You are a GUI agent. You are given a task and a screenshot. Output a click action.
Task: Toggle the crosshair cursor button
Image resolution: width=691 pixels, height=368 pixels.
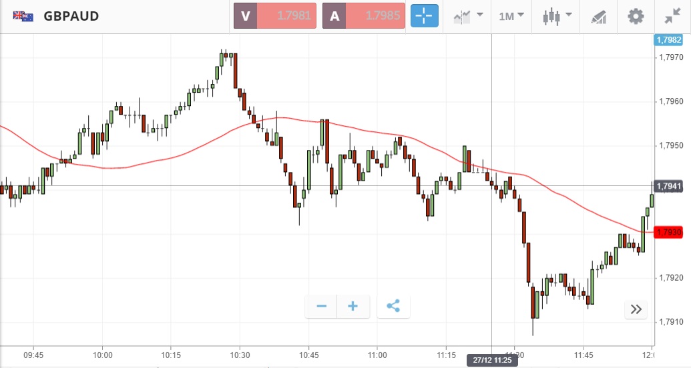click(x=424, y=16)
